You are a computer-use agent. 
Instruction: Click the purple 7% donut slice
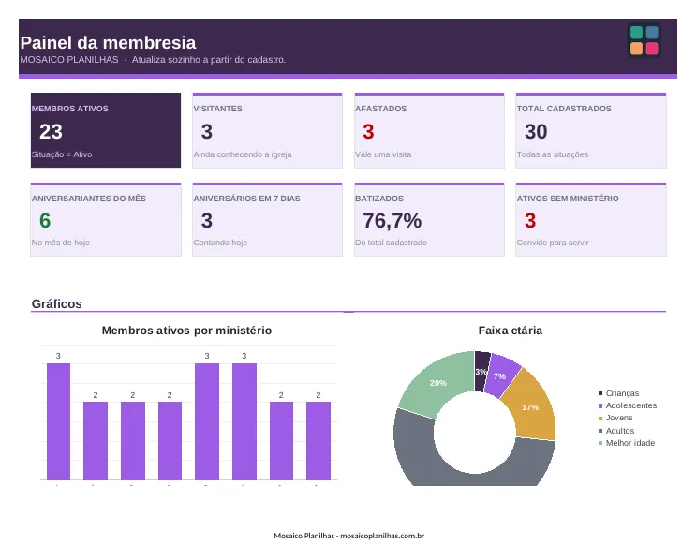coord(499,376)
